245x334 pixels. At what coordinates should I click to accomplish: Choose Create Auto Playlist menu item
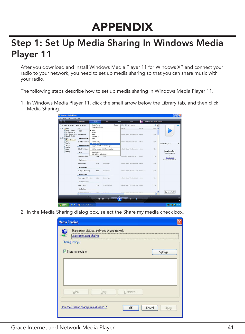[x=105, y=127]
